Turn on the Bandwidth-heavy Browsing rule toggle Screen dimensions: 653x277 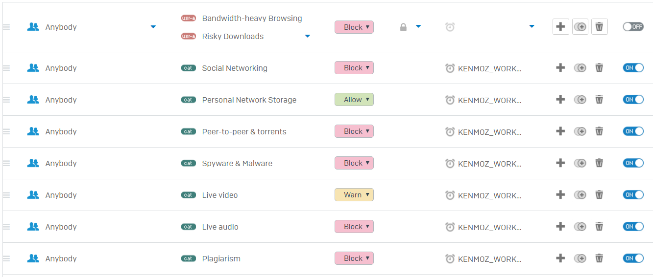point(633,27)
